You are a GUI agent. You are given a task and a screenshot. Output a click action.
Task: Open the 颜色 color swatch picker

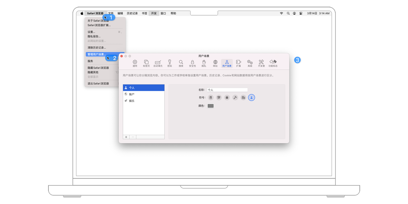[211, 106]
